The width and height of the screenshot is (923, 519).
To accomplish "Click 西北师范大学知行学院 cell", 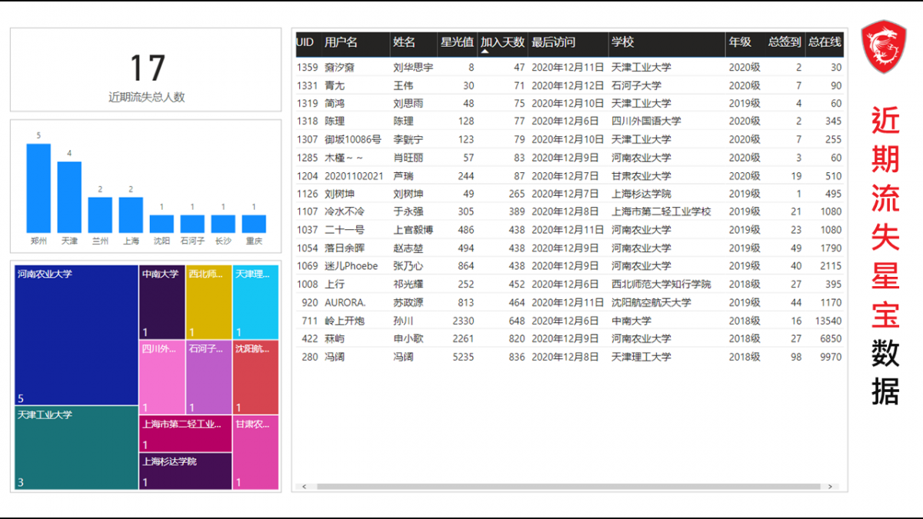I will click(661, 284).
